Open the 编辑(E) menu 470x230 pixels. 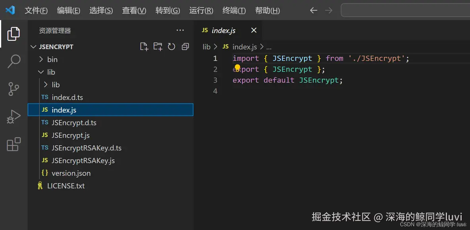click(x=69, y=11)
